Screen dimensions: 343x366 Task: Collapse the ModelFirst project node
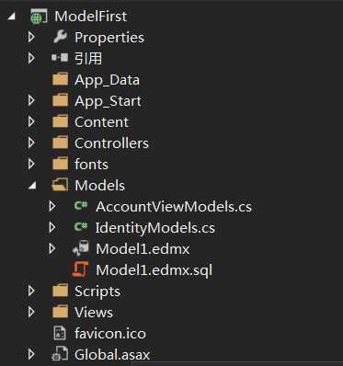pyautogui.click(x=11, y=17)
